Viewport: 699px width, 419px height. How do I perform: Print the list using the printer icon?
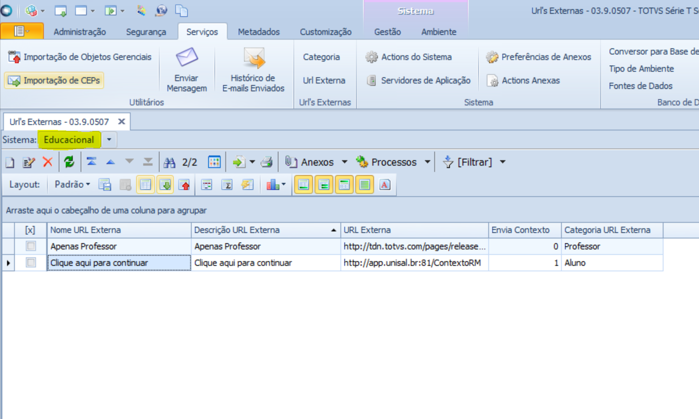pos(267,162)
